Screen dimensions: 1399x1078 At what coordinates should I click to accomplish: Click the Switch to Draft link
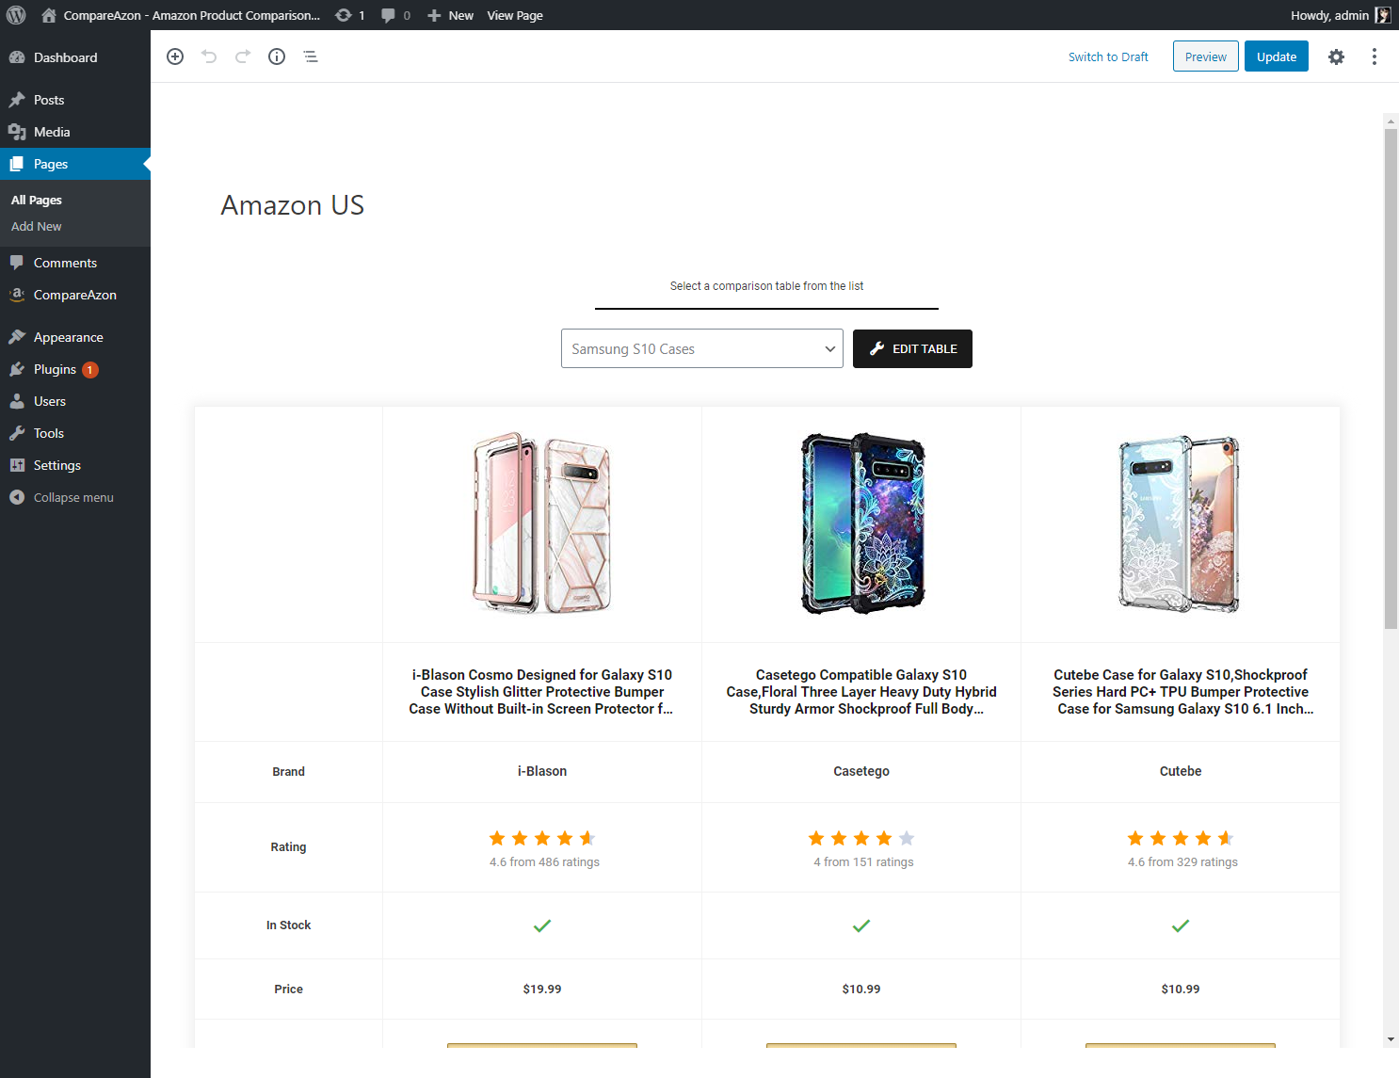click(1108, 56)
